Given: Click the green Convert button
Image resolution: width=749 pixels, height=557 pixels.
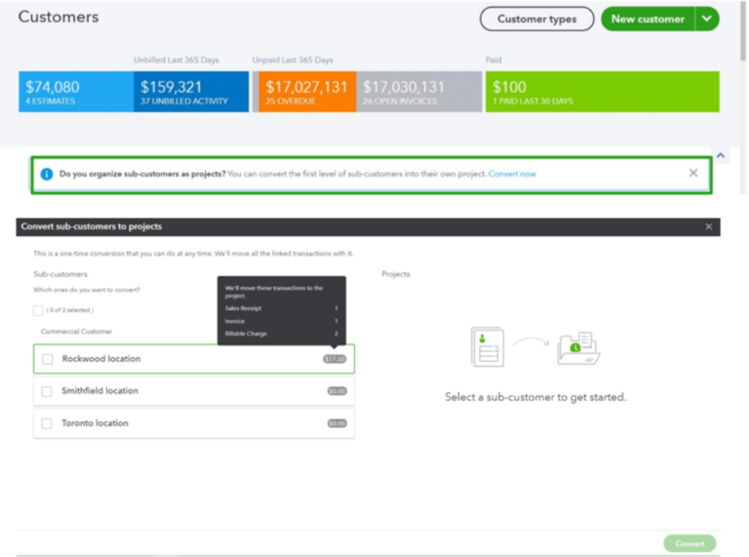Looking at the screenshot, I should [690, 543].
